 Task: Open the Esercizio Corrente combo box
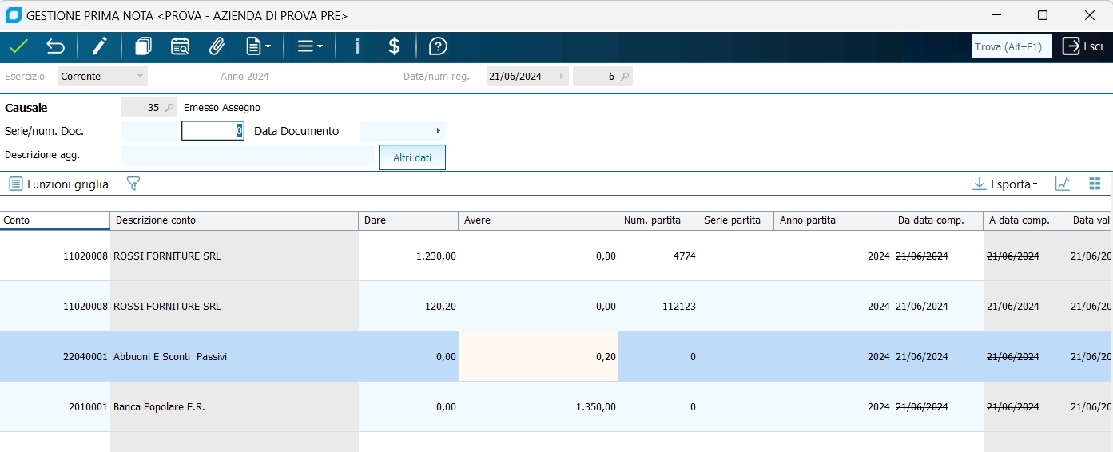tap(103, 77)
